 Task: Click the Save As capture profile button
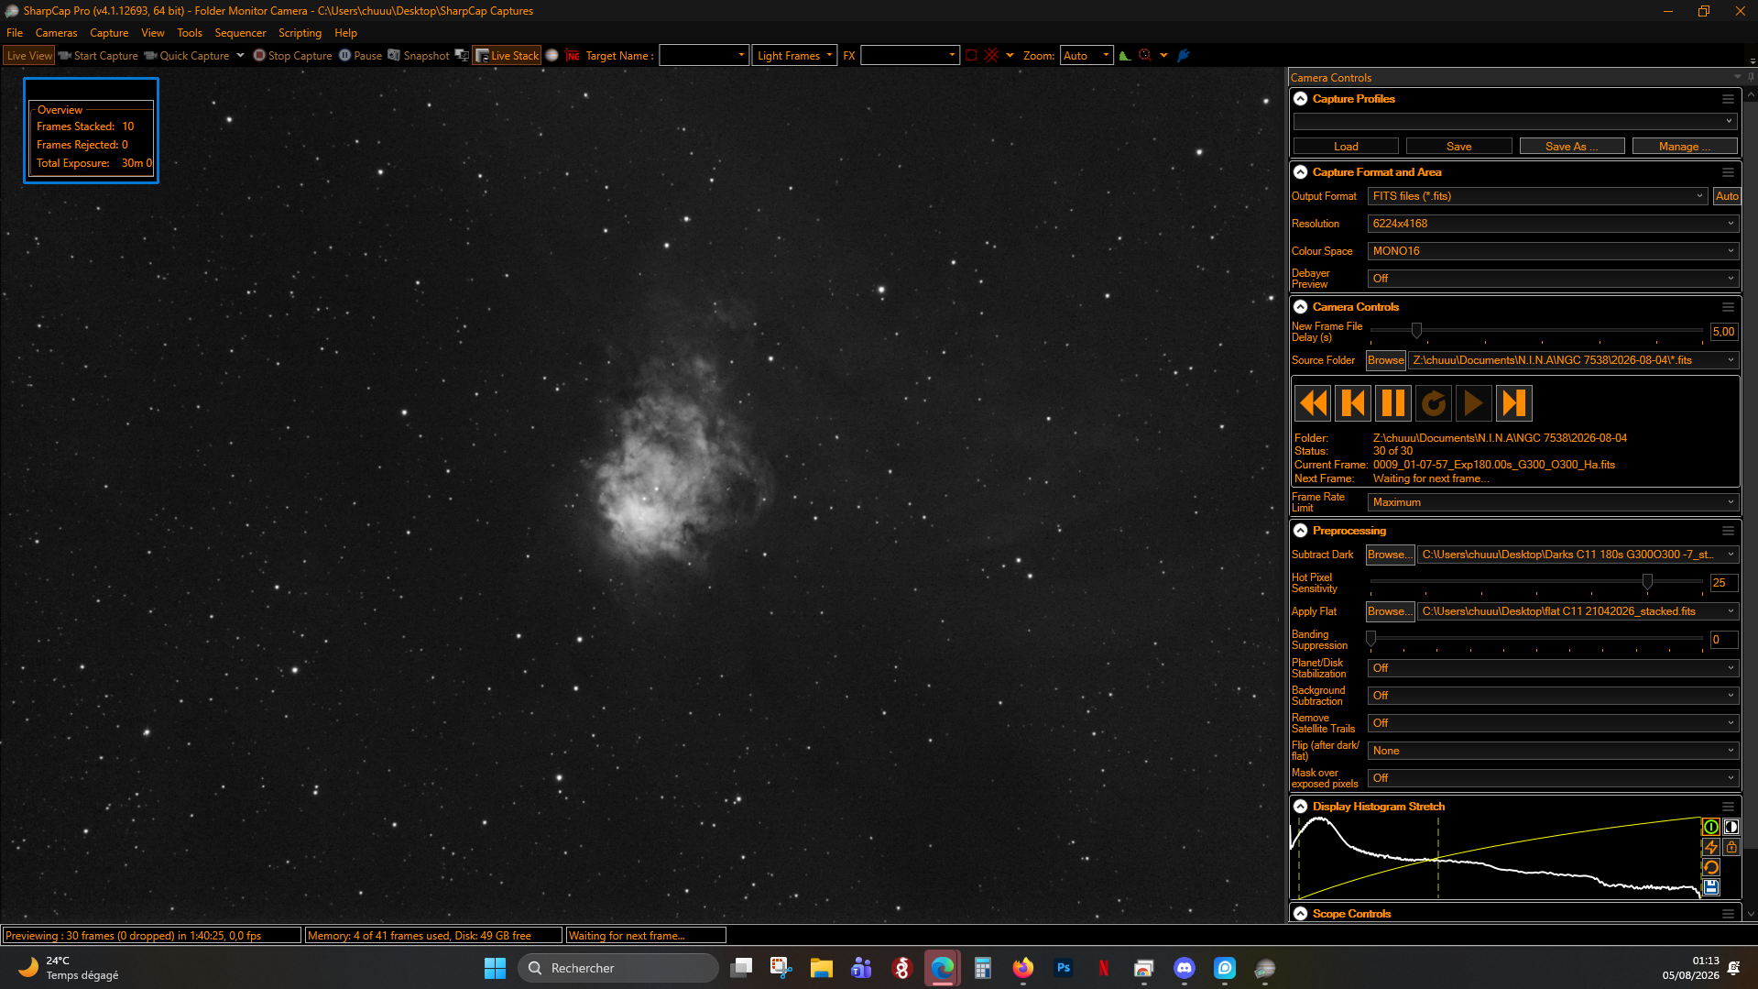pos(1571,147)
